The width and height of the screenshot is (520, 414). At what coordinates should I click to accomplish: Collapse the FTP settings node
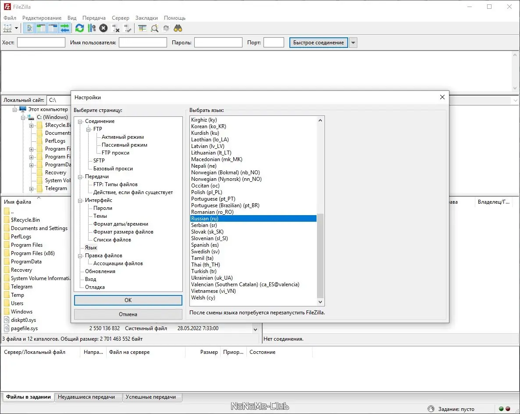[88, 130]
